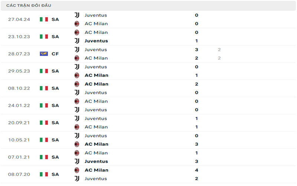Click Italian flag beside 24.01.22 match
This screenshot has width=297, height=186.
pyautogui.click(x=44, y=105)
